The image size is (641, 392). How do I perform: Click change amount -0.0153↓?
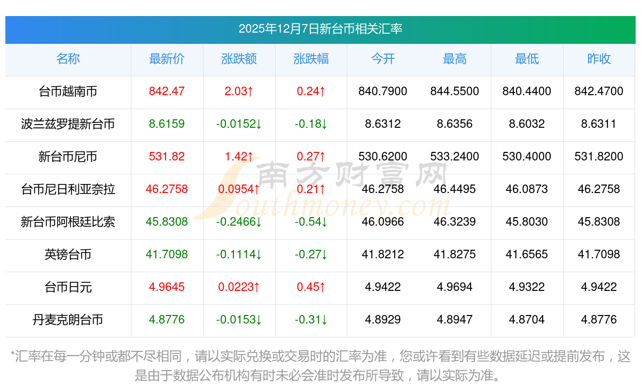239,320
